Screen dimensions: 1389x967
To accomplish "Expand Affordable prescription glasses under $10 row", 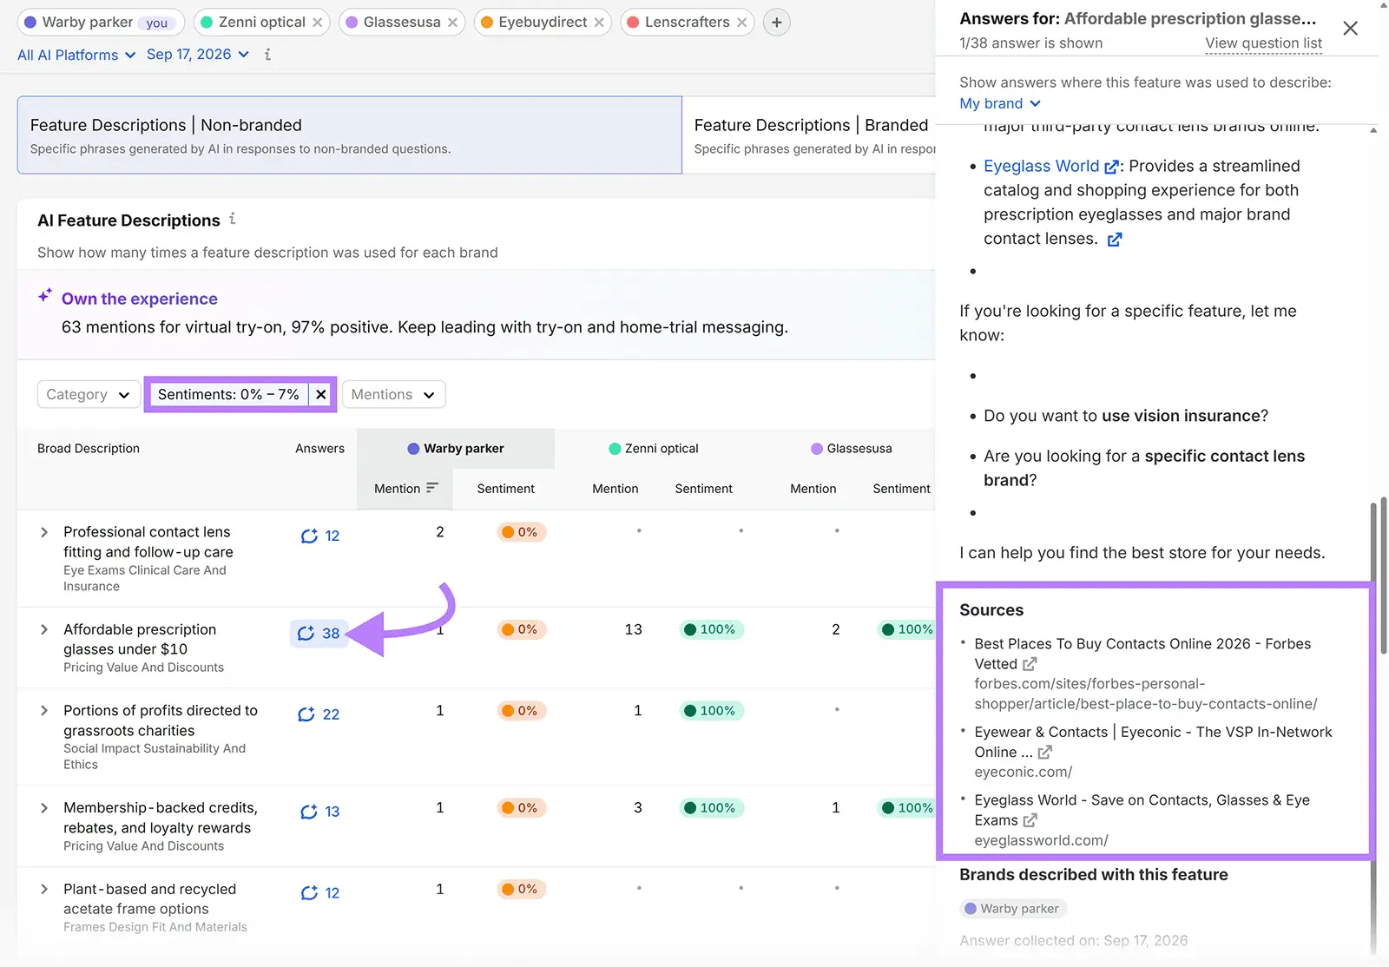I will [x=44, y=629].
